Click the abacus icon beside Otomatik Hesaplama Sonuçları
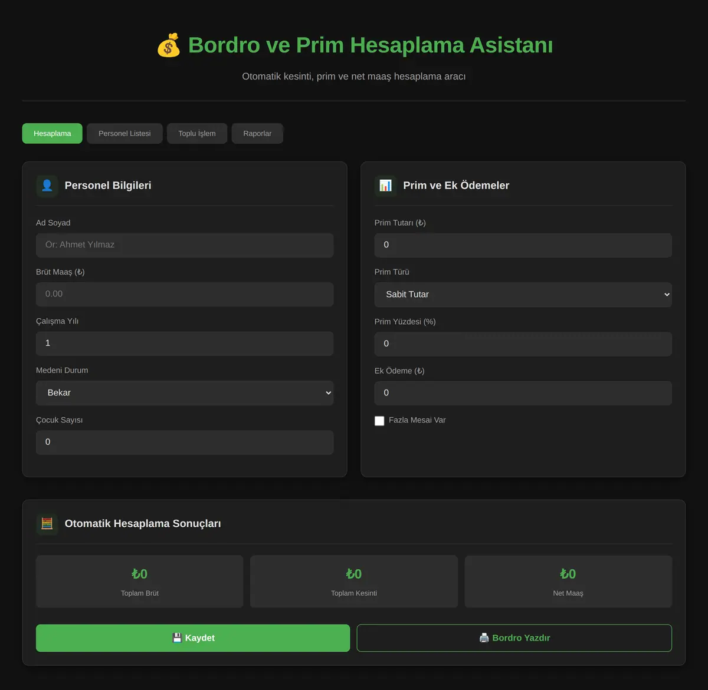Image resolution: width=708 pixels, height=690 pixels. pos(47,524)
